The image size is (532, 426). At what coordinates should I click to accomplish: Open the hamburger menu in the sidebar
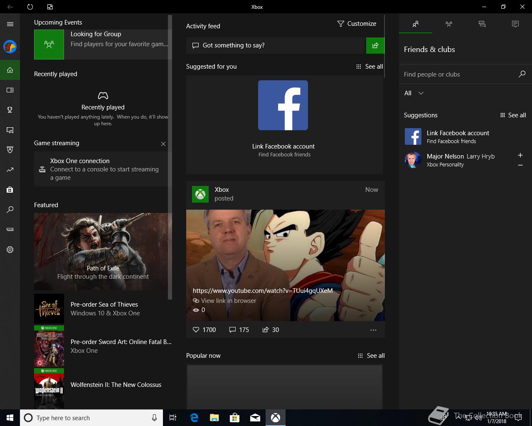(10, 24)
